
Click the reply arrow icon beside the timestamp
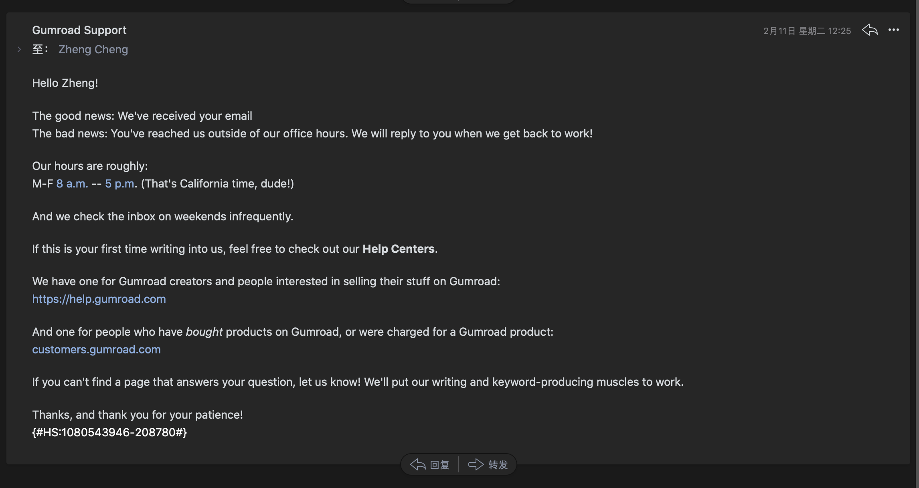coord(870,30)
